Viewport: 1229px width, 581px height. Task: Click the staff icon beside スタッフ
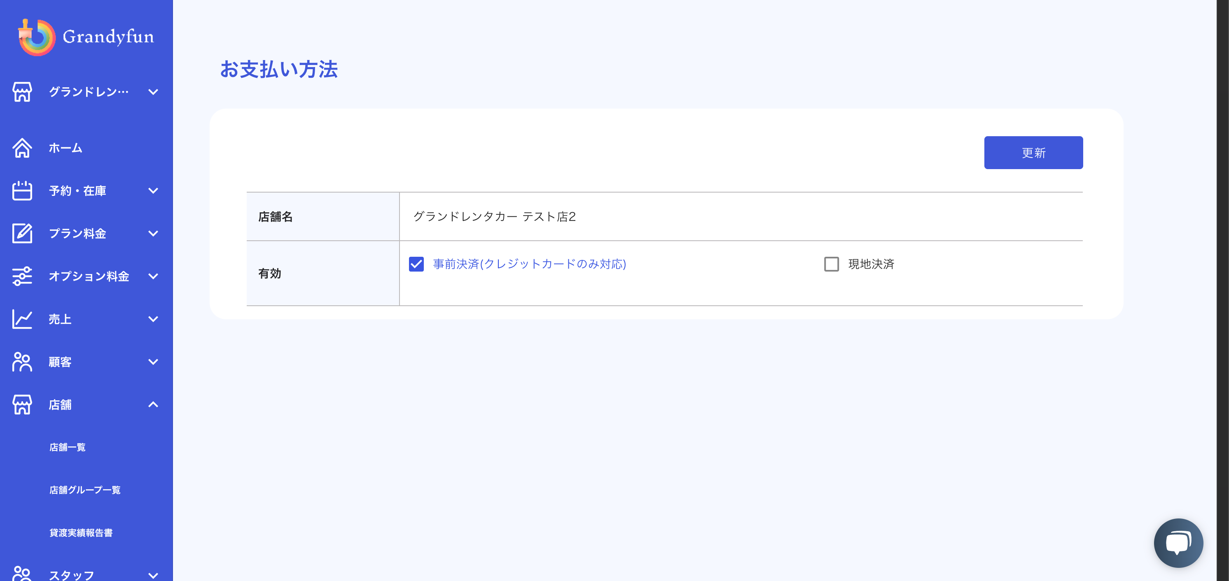(x=22, y=573)
